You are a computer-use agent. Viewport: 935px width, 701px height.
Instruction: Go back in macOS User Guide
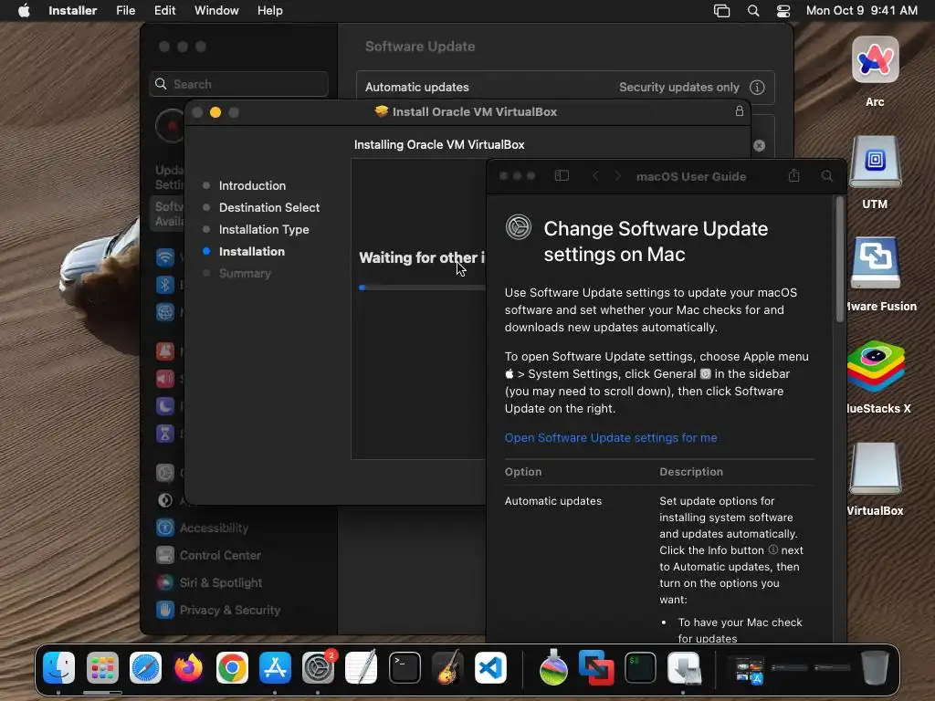(595, 176)
